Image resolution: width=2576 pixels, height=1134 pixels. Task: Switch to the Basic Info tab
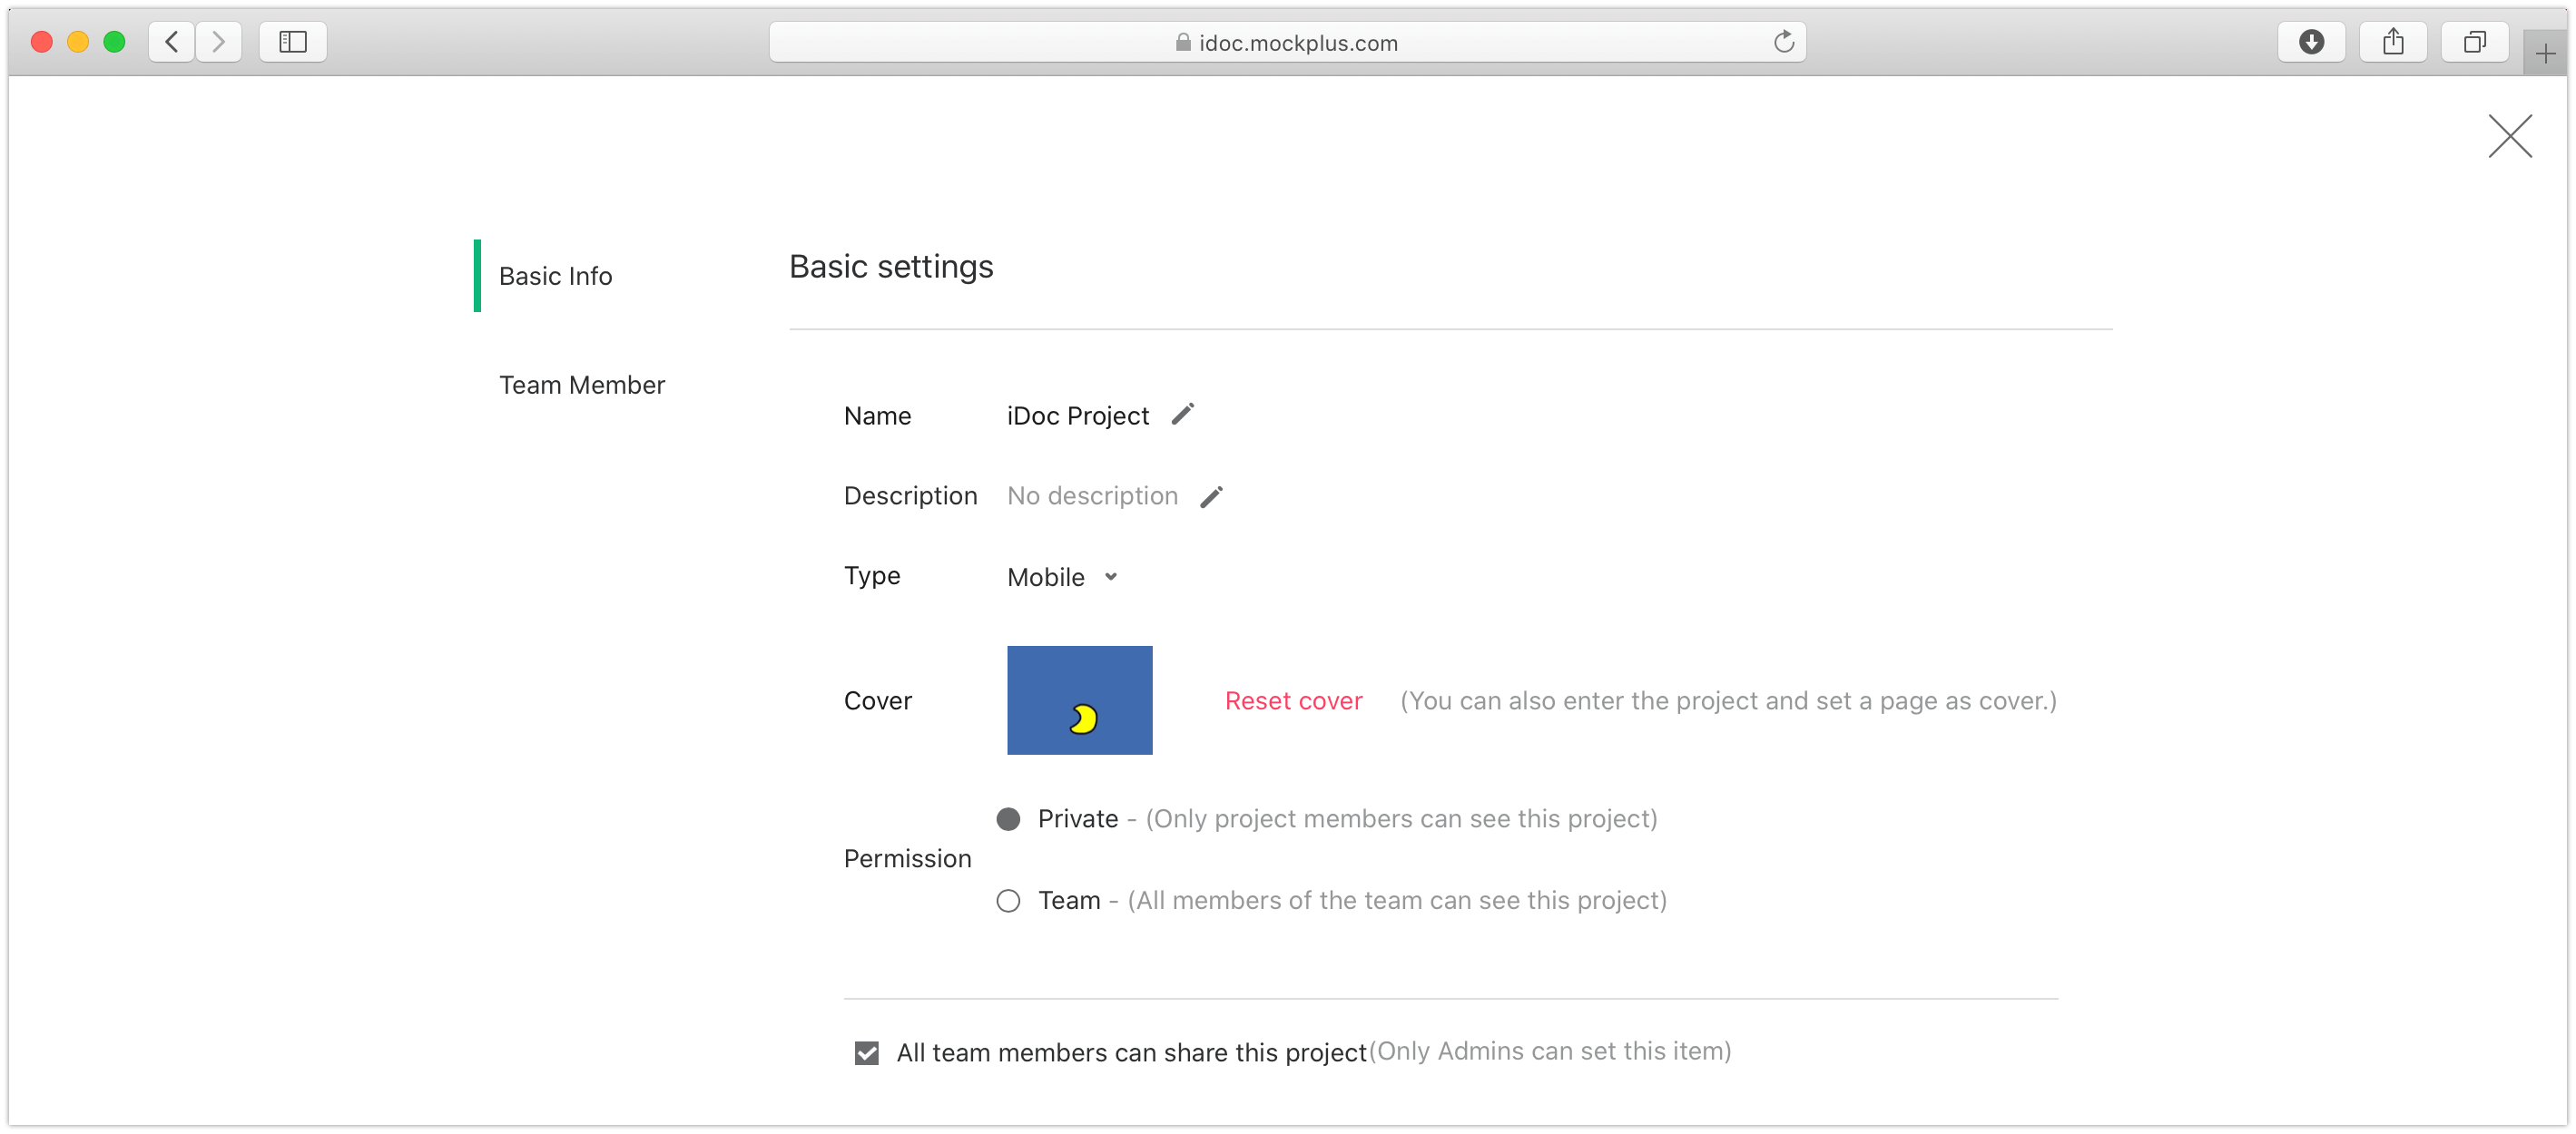click(555, 277)
